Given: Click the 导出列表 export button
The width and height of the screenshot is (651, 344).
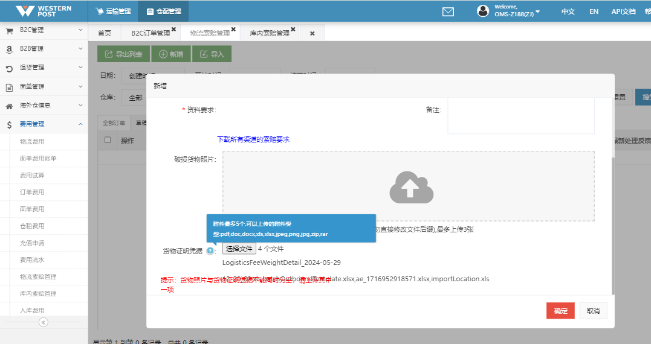Looking at the screenshot, I should pyautogui.click(x=123, y=54).
